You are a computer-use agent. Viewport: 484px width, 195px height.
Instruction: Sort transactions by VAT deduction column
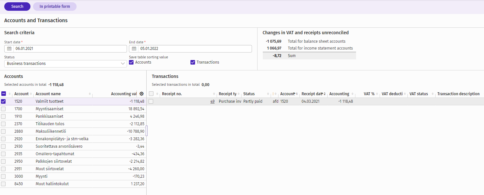(405, 94)
